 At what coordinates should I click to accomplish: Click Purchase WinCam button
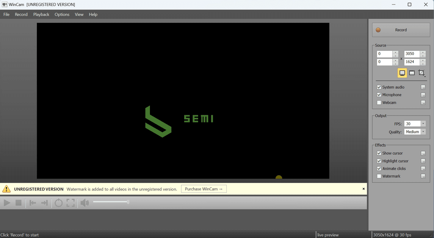tap(204, 189)
